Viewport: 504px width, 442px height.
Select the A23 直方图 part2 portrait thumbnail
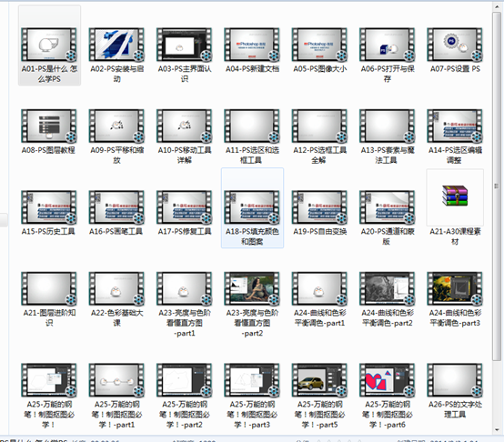(x=252, y=288)
